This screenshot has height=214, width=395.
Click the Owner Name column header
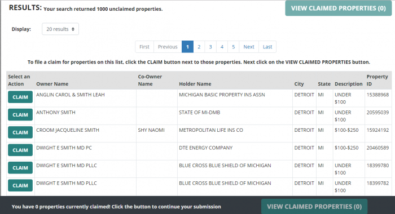point(52,84)
